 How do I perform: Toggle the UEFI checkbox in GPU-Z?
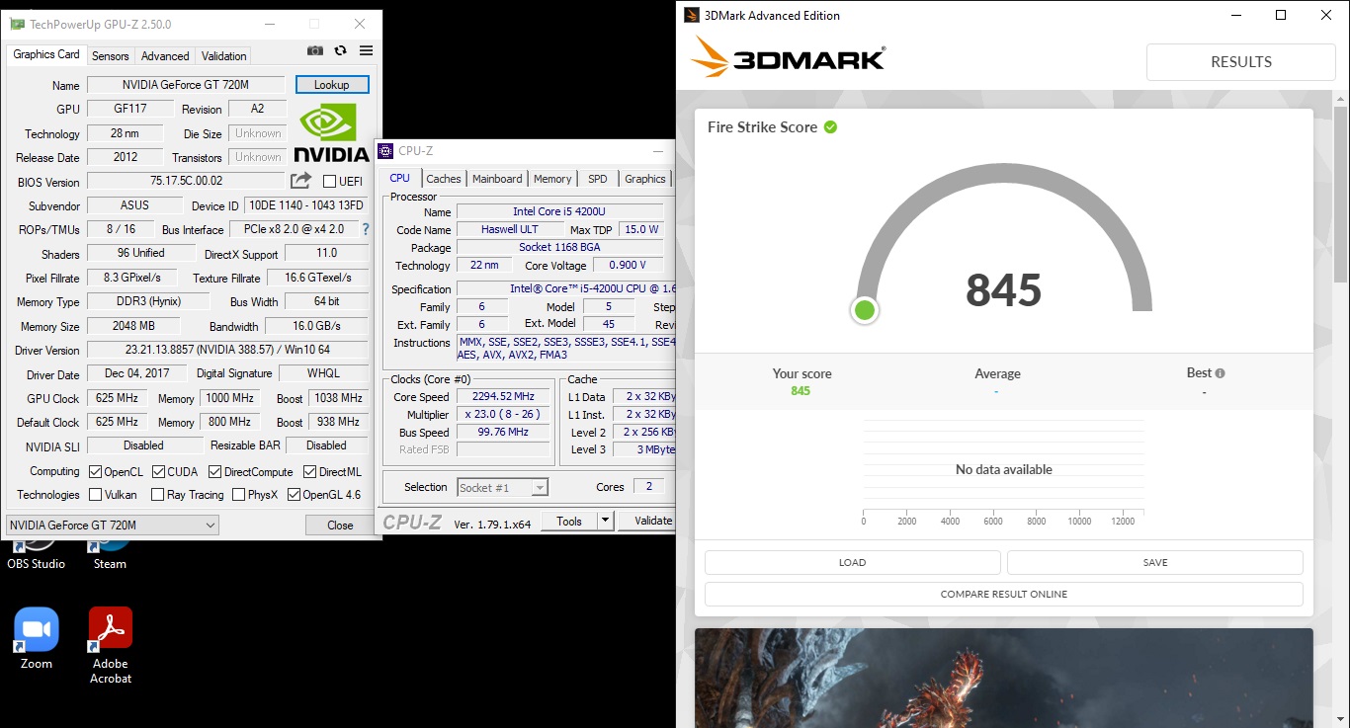(x=330, y=182)
